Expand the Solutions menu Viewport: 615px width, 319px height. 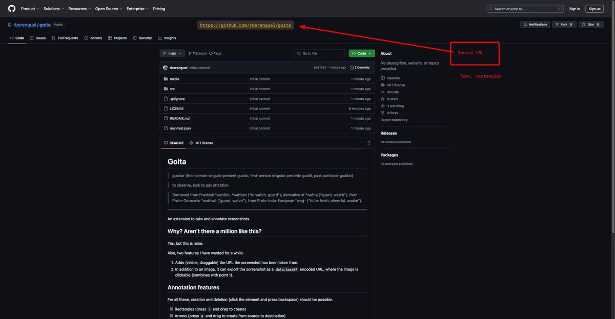click(53, 9)
